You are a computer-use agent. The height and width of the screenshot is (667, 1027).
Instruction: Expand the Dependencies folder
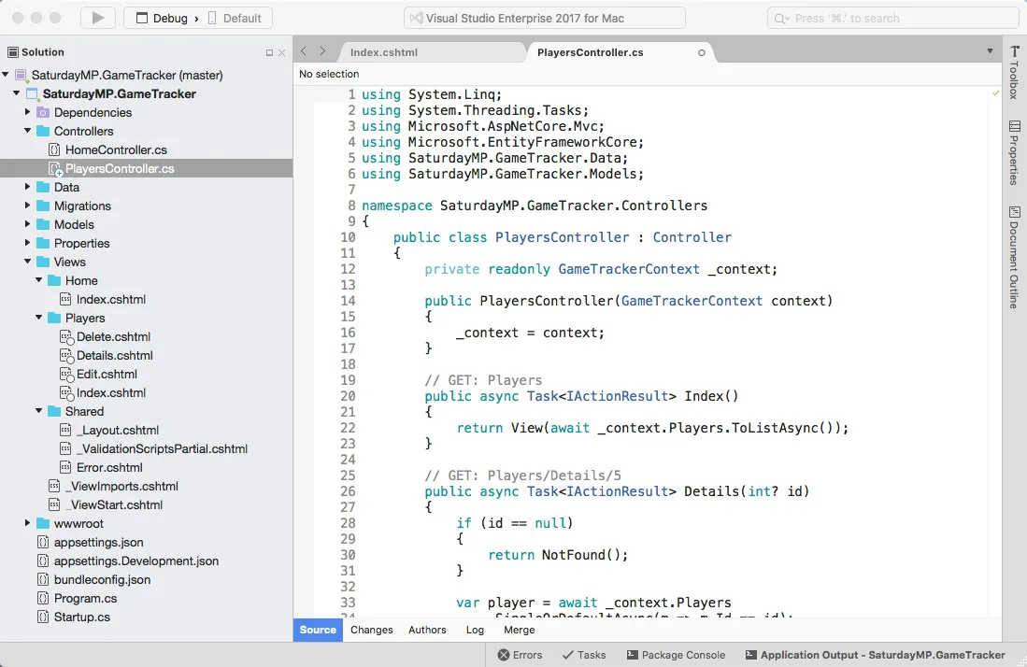pos(27,112)
